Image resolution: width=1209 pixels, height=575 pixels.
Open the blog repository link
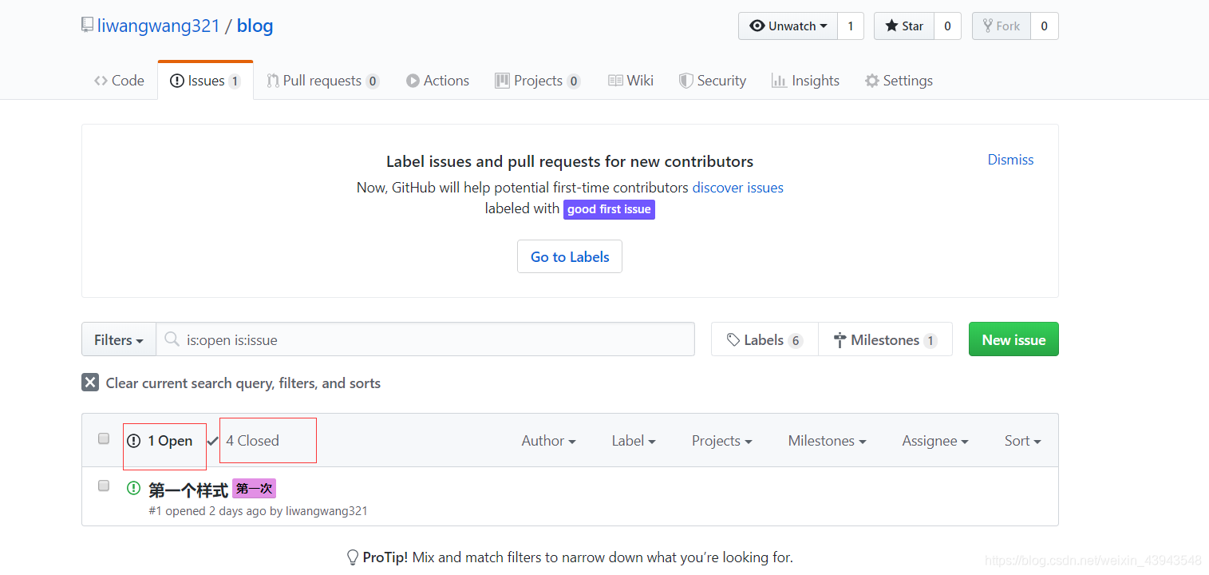coord(255,26)
